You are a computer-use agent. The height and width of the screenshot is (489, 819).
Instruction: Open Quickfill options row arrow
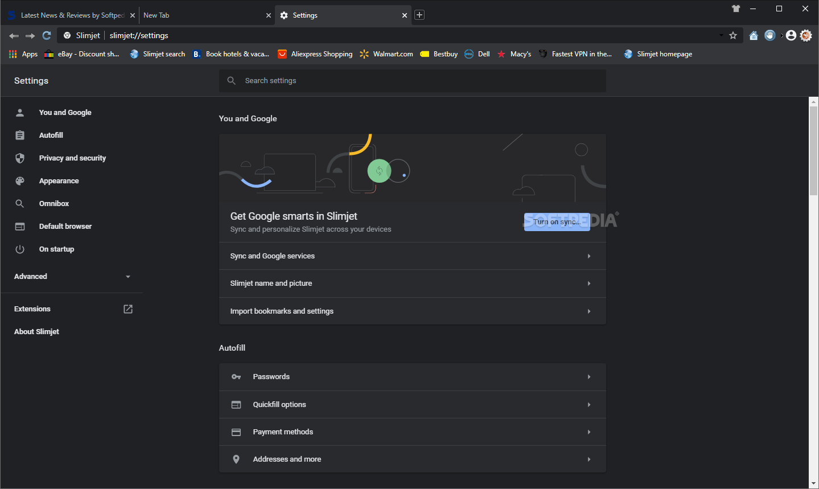588,405
